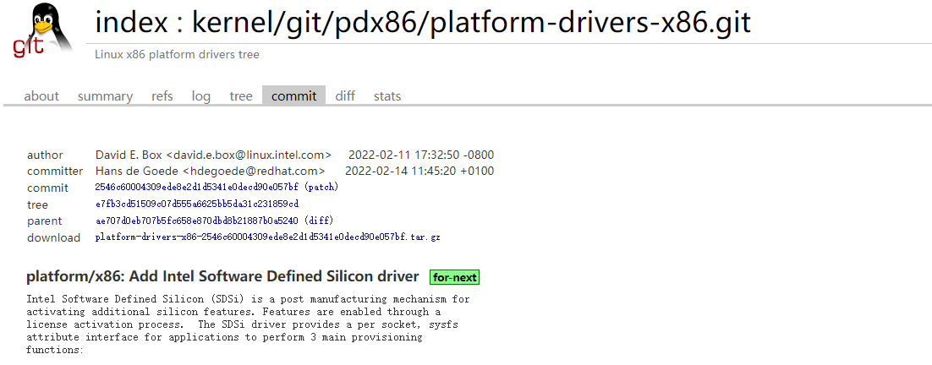Viewport: 932px width, 365px height.
Task: Click commit title Add Intel Software Defined Silicon driver
Action: tap(223, 276)
